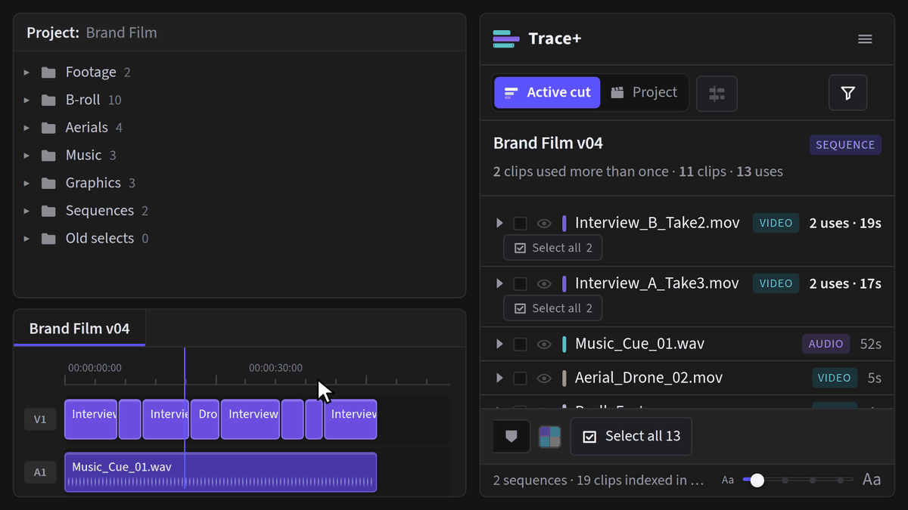The height and width of the screenshot is (510, 908).
Task: Click Select all 2 under Interview_B_Take2.mov
Action: click(x=553, y=248)
